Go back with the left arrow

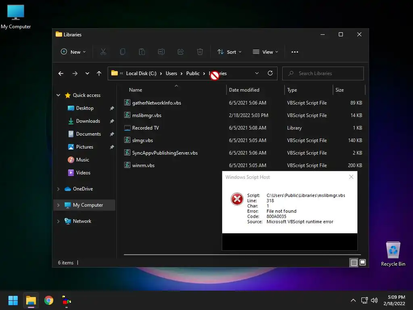(x=61, y=73)
